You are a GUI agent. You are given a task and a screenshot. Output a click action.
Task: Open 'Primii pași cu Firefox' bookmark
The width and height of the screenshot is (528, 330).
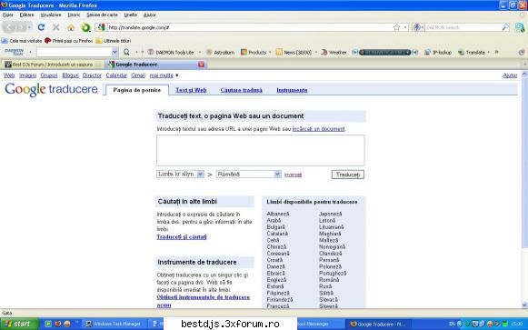[x=69, y=41]
